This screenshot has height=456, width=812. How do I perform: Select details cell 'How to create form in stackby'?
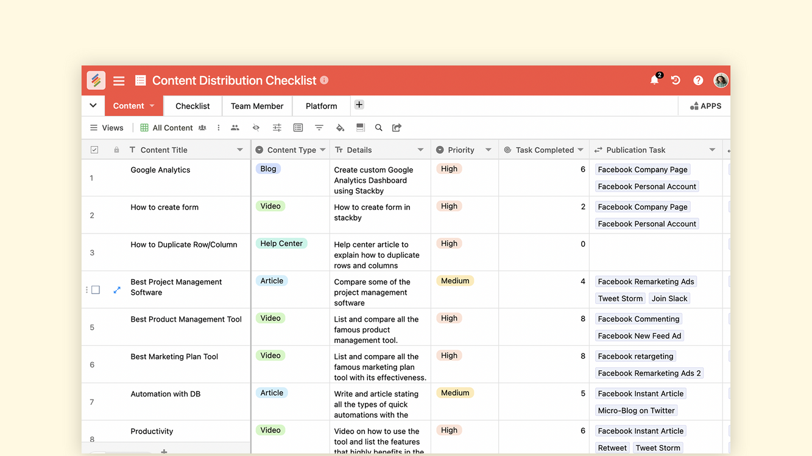tap(380, 215)
